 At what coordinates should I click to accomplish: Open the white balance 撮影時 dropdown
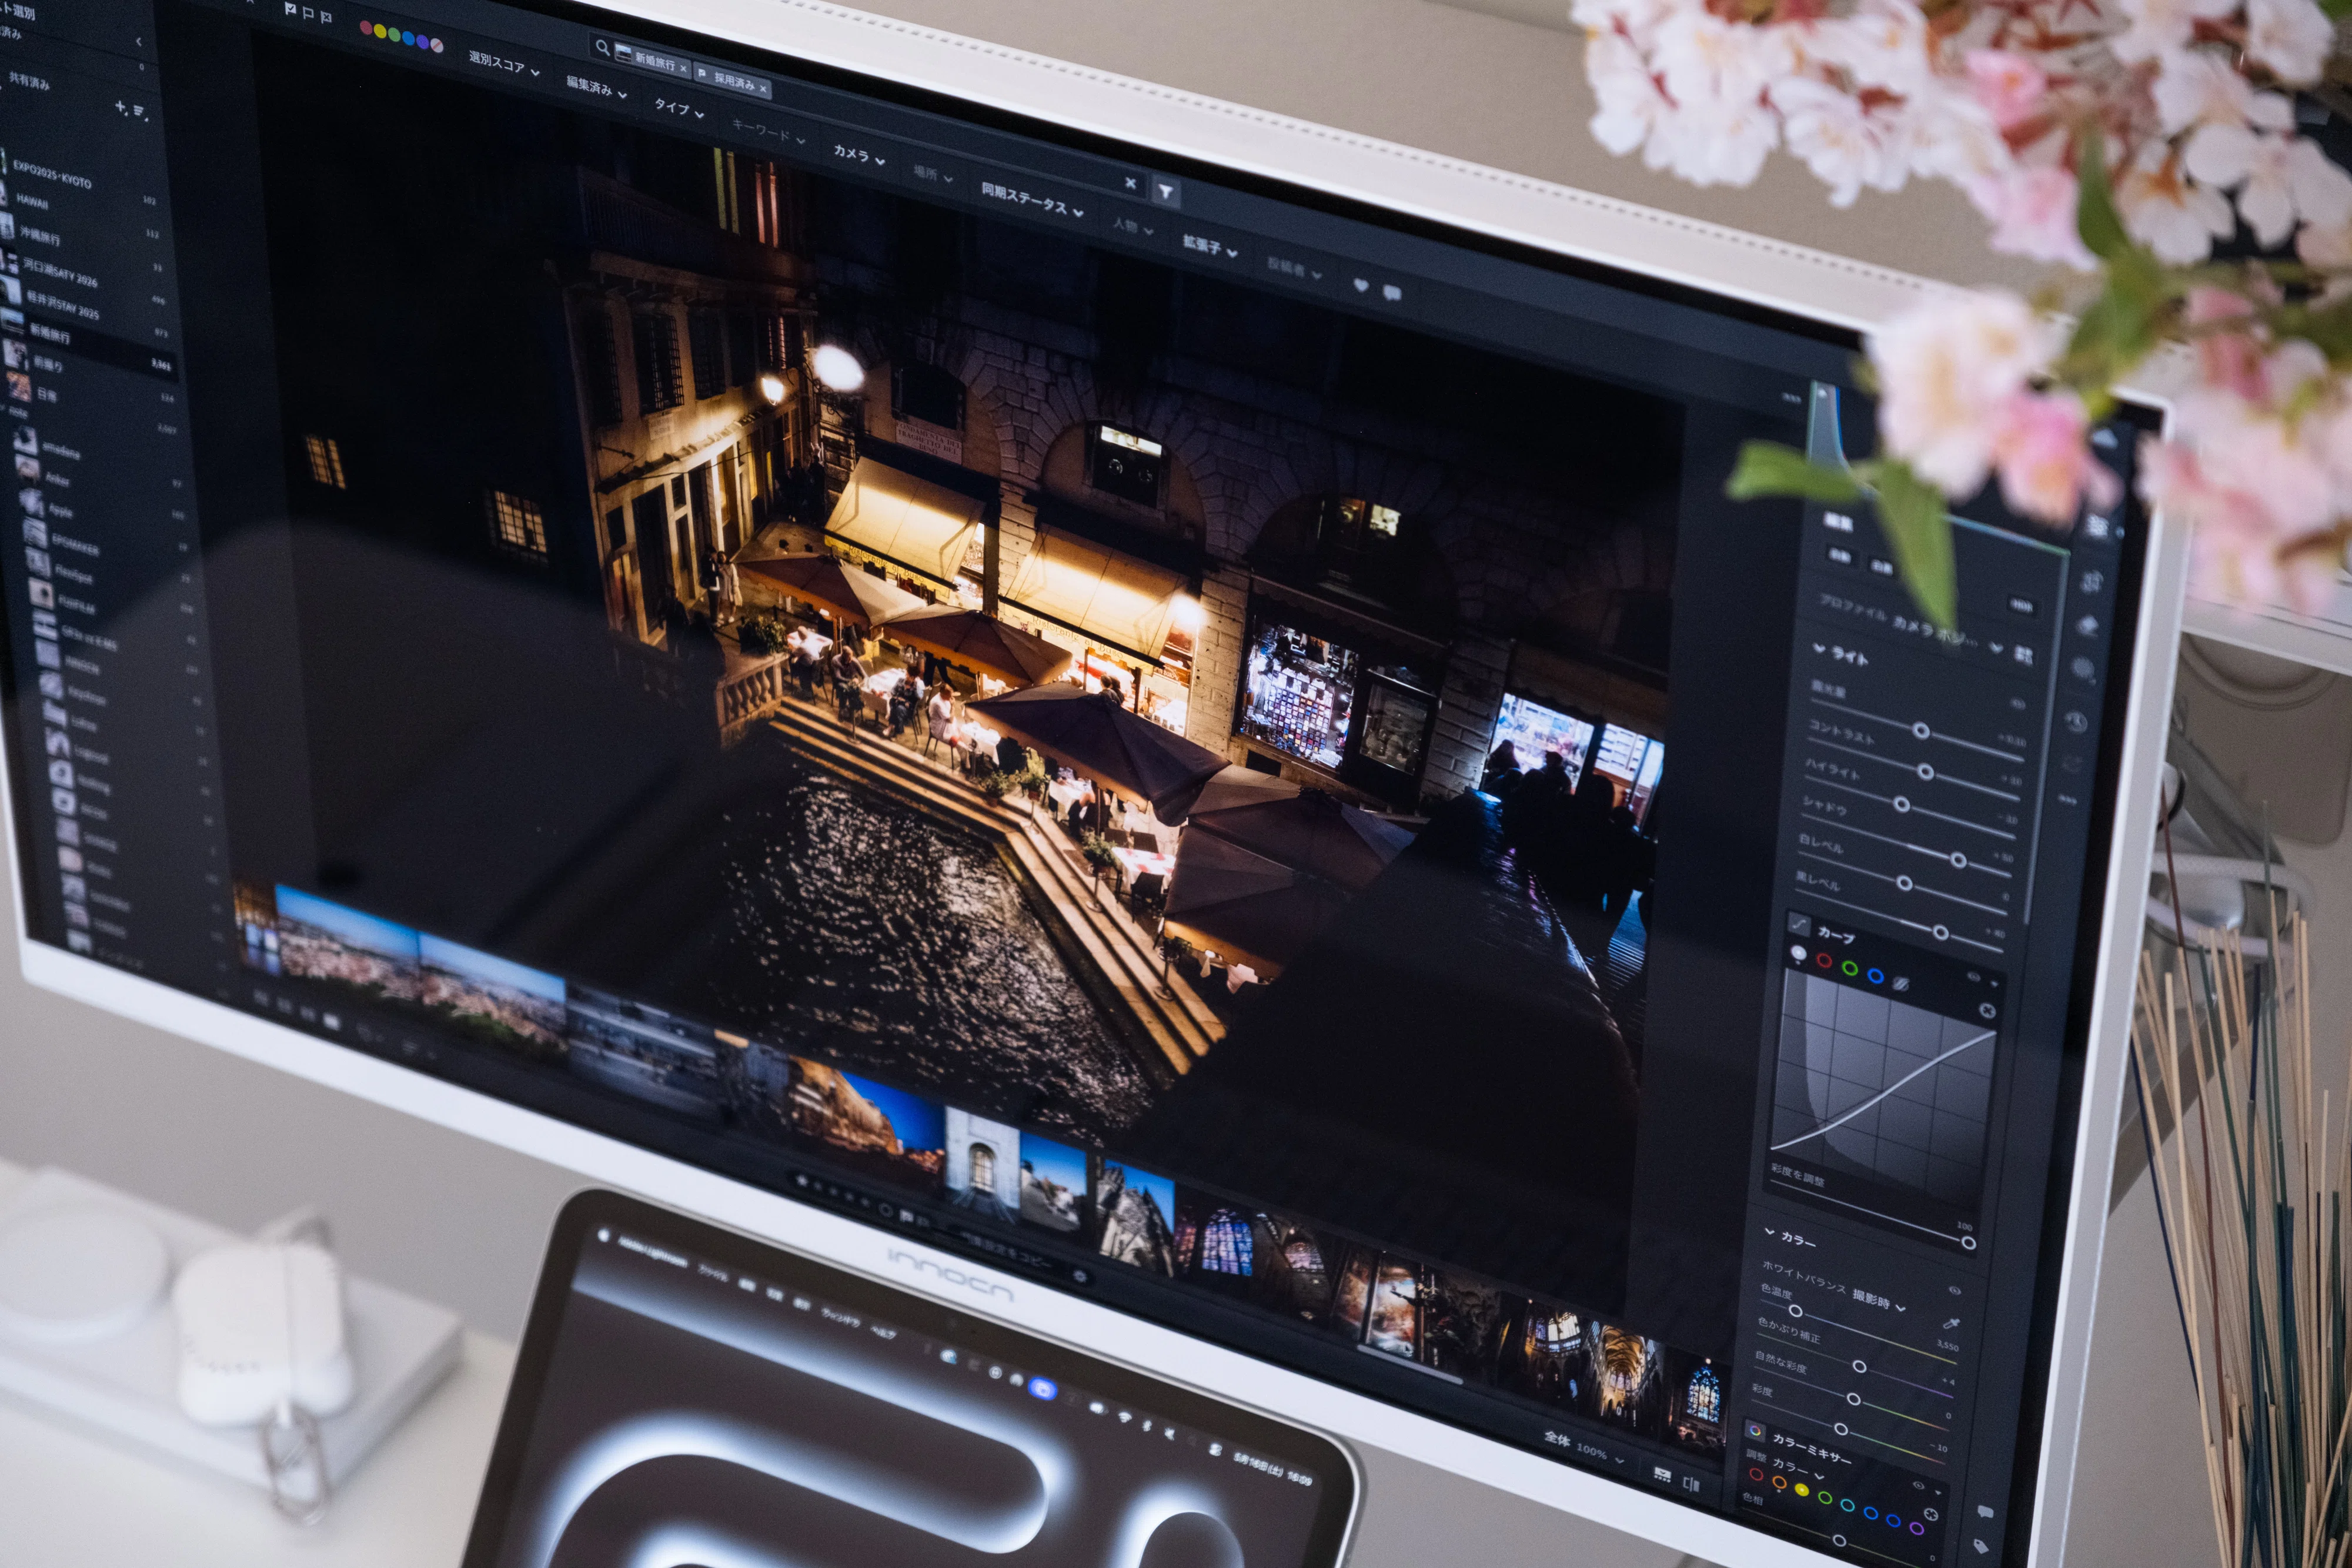(1879, 1301)
